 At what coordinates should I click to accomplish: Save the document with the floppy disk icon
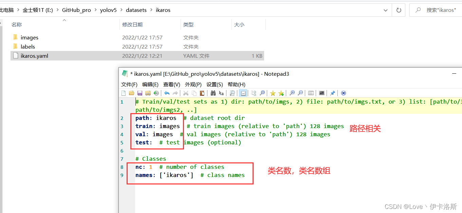point(140,93)
